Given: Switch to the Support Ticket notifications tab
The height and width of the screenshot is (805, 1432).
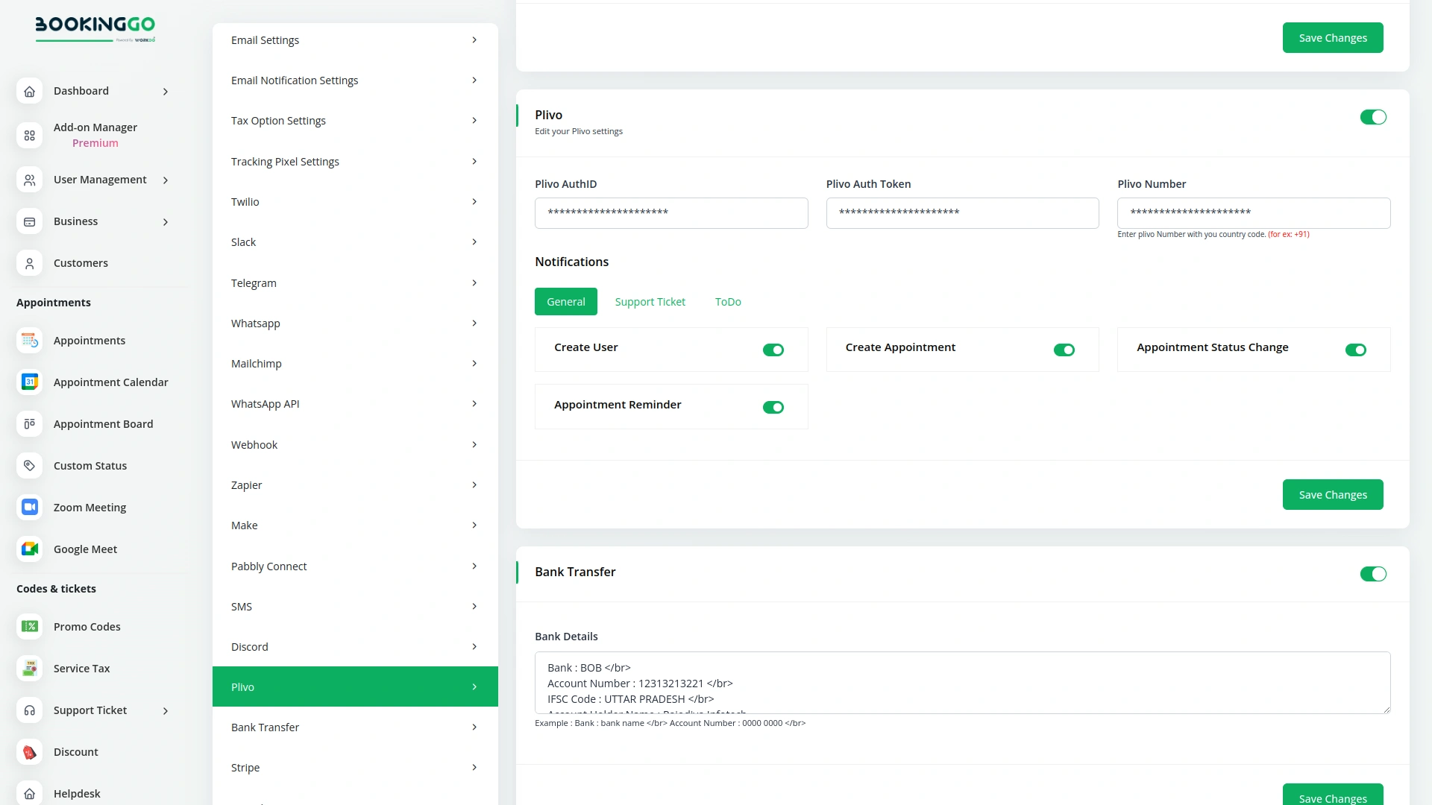Looking at the screenshot, I should [x=650, y=301].
